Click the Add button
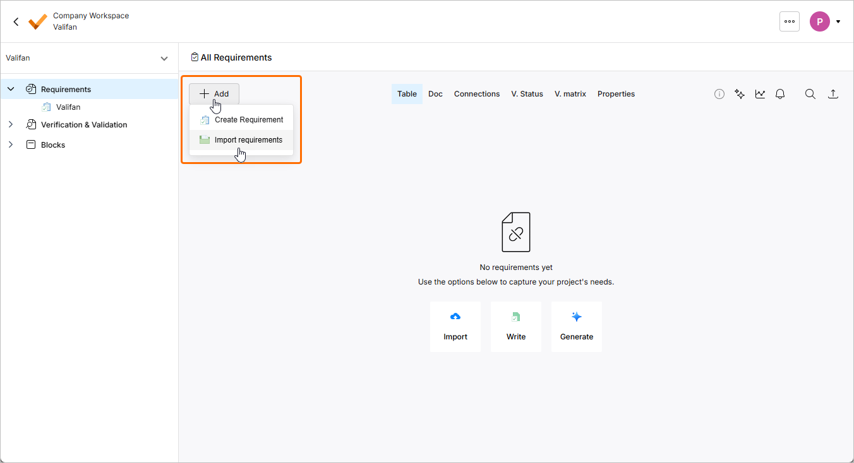Screen dimensions: 854x463 tap(214, 94)
